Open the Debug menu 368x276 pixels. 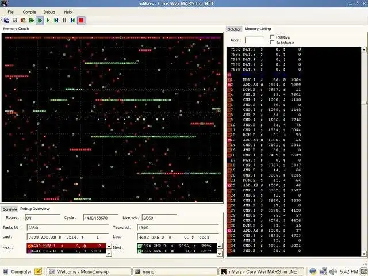click(49, 12)
